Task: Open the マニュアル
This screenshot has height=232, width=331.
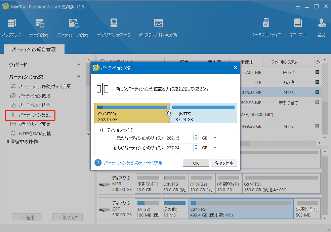Action: click(x=298, y=28)
